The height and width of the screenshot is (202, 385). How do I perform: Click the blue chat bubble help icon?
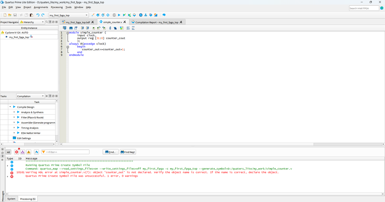click(x=164, y=15)
